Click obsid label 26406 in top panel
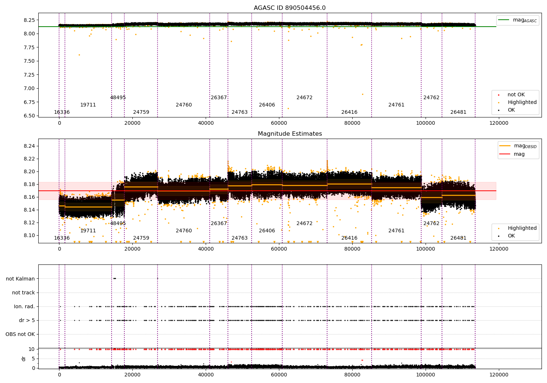547x383 pixels. [x=267, y=105]
